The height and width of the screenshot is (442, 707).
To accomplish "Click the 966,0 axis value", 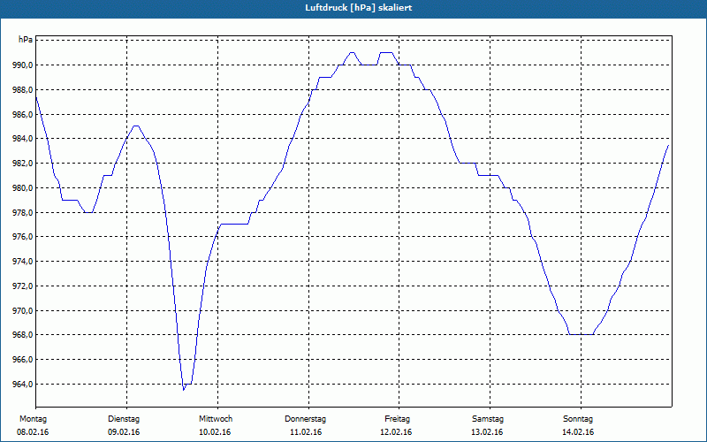I will point(23,360).
